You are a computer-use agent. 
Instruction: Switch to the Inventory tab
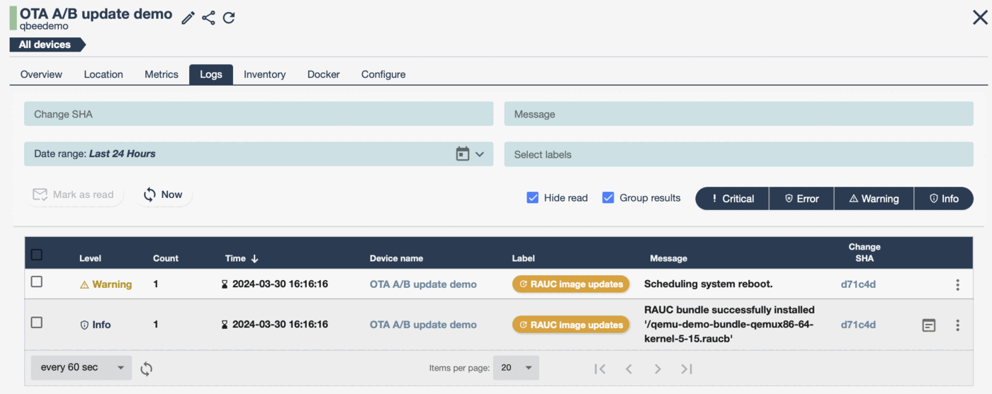pos(264,74)
